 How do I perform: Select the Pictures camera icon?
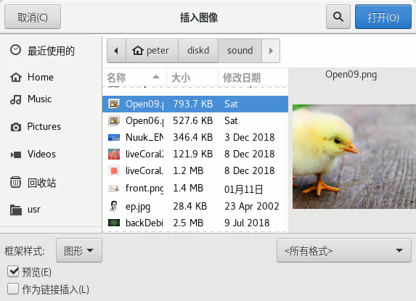16,127
